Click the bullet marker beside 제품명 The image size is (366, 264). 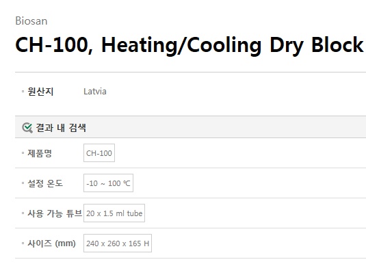(23, 153)
